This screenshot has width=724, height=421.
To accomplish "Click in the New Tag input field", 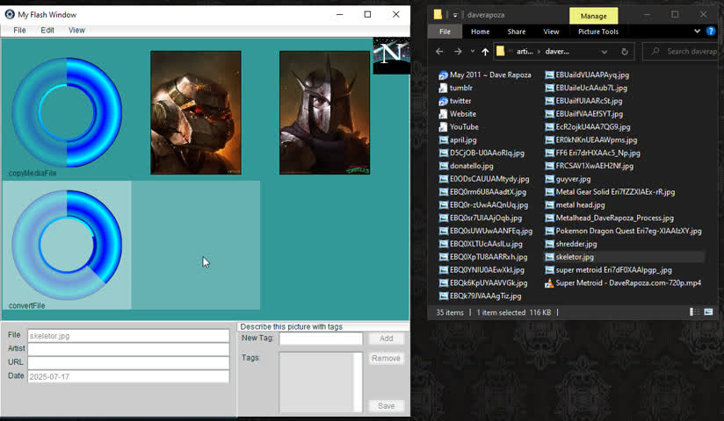I will [x=321, y=339].
